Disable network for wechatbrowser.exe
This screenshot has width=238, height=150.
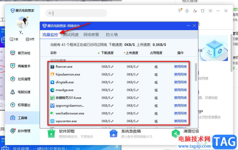(180, 113)
